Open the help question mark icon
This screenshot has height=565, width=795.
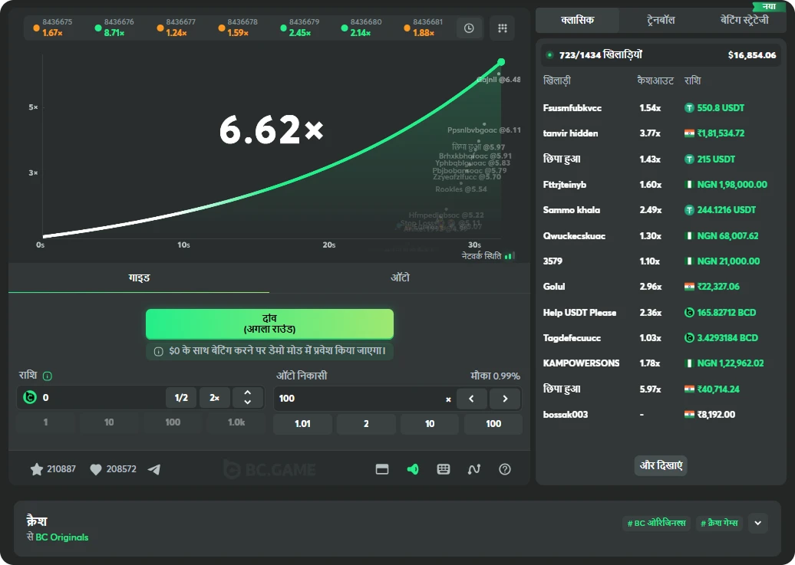505,469
